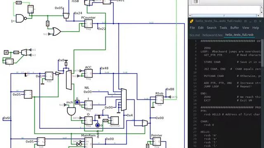Click the 0x4 probe value near multiplexer
Screen dimensions: 264x148
click(x=130, y=115)
